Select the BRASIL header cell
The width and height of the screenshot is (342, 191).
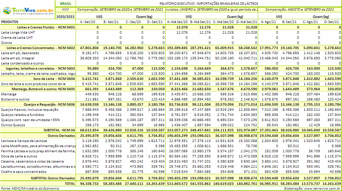65,3
